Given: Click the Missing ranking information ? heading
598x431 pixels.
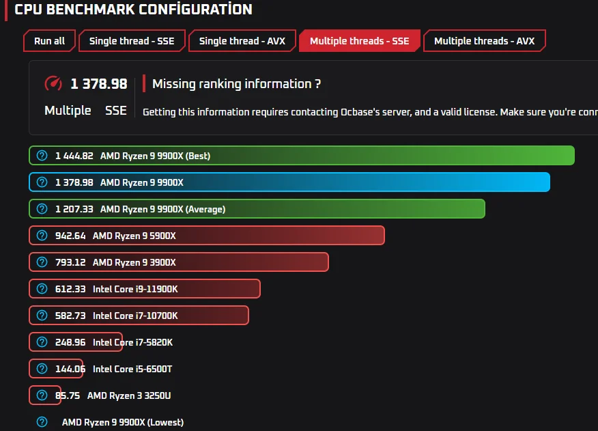Looking at the screenshot, I should [x=236, y=83].
